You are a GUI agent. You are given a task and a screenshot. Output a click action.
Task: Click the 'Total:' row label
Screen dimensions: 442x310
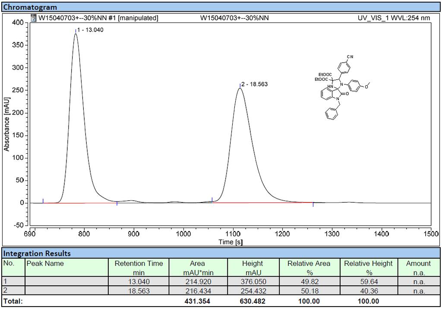[x=13, y=301]
